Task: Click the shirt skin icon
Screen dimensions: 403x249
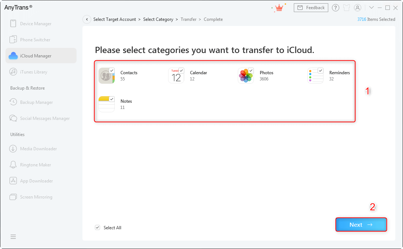Action: pos(347,8)
